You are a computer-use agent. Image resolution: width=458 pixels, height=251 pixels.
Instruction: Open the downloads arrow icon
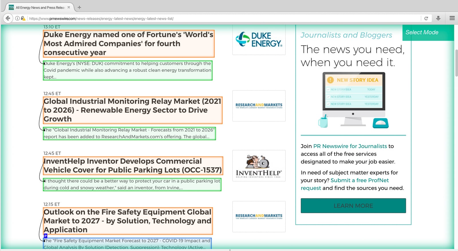[x=438, y=18]
